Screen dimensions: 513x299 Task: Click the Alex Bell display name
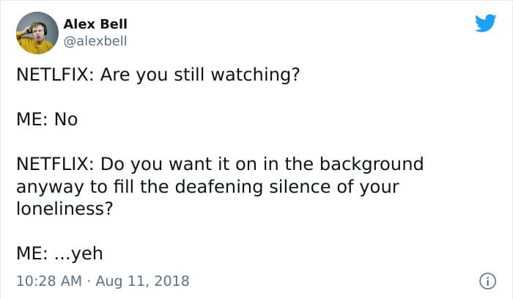click(x=96, y=24)
